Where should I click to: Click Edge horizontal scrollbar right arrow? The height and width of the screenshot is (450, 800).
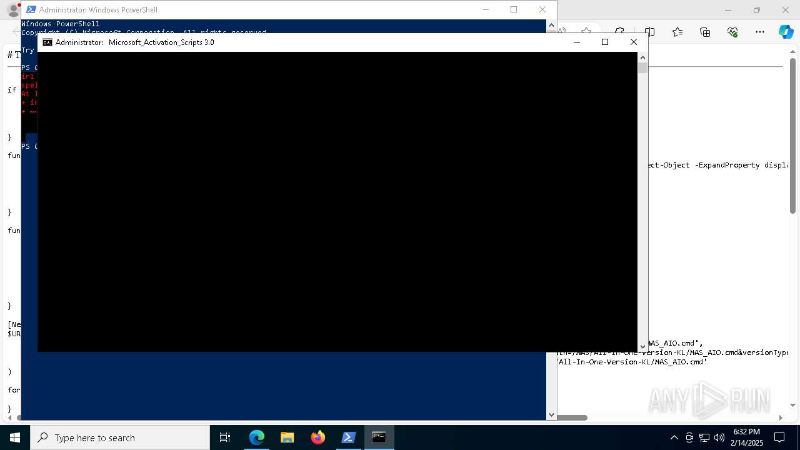pos(781,417)
